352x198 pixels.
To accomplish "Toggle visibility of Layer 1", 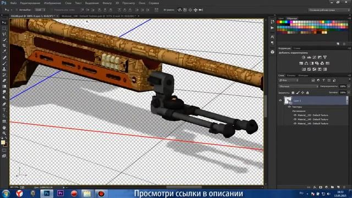I will 280,101.
